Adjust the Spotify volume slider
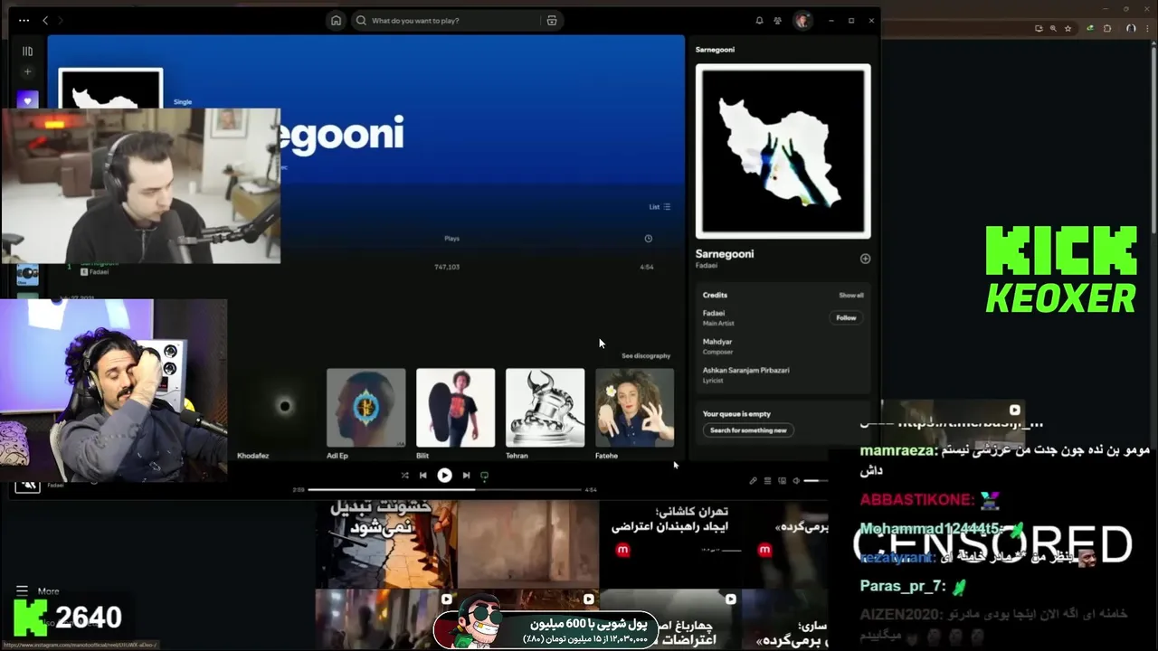The height and width of the screenshot is (651, 1158). click(816, 481)
